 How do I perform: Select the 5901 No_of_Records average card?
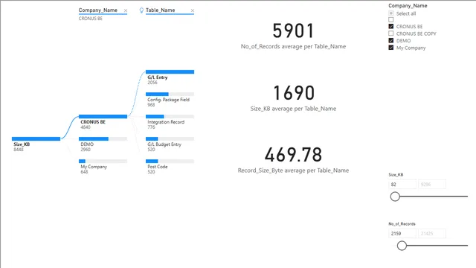[x=293, y=36]
